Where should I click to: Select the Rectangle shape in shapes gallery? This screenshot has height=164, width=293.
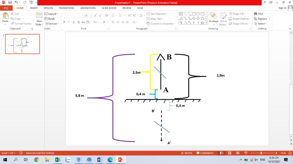pyautogui.click(x=194, y=14)
